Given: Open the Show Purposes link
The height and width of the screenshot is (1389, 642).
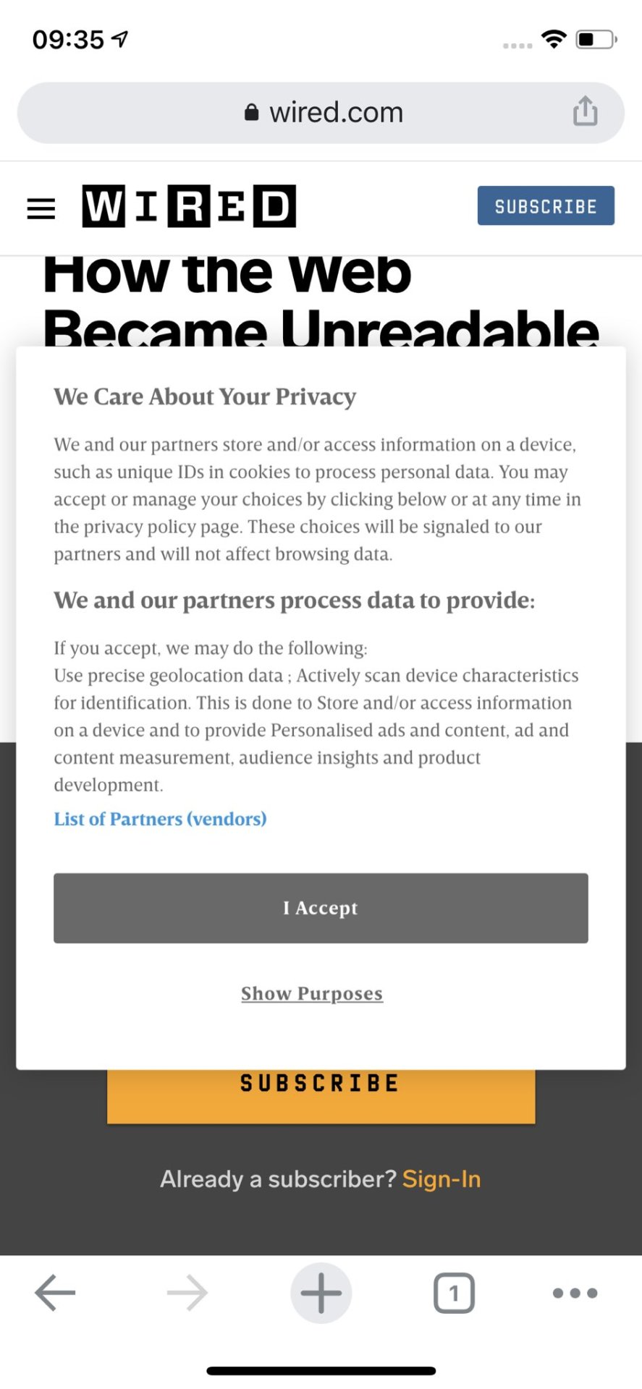Looking at the screenshot, I should click(x=312, y=993).
